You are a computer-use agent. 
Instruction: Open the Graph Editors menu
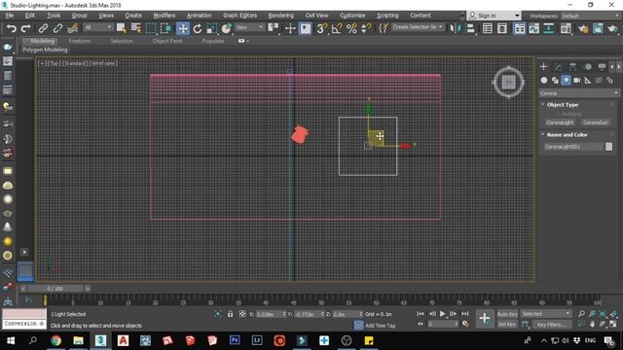click(x=240, y=16)
